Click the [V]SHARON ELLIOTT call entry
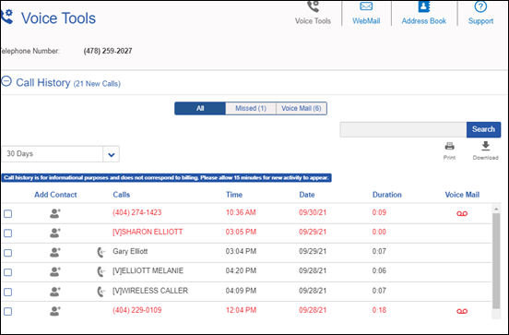This screenshot has width=509, height=335. [x=148, y=232]
